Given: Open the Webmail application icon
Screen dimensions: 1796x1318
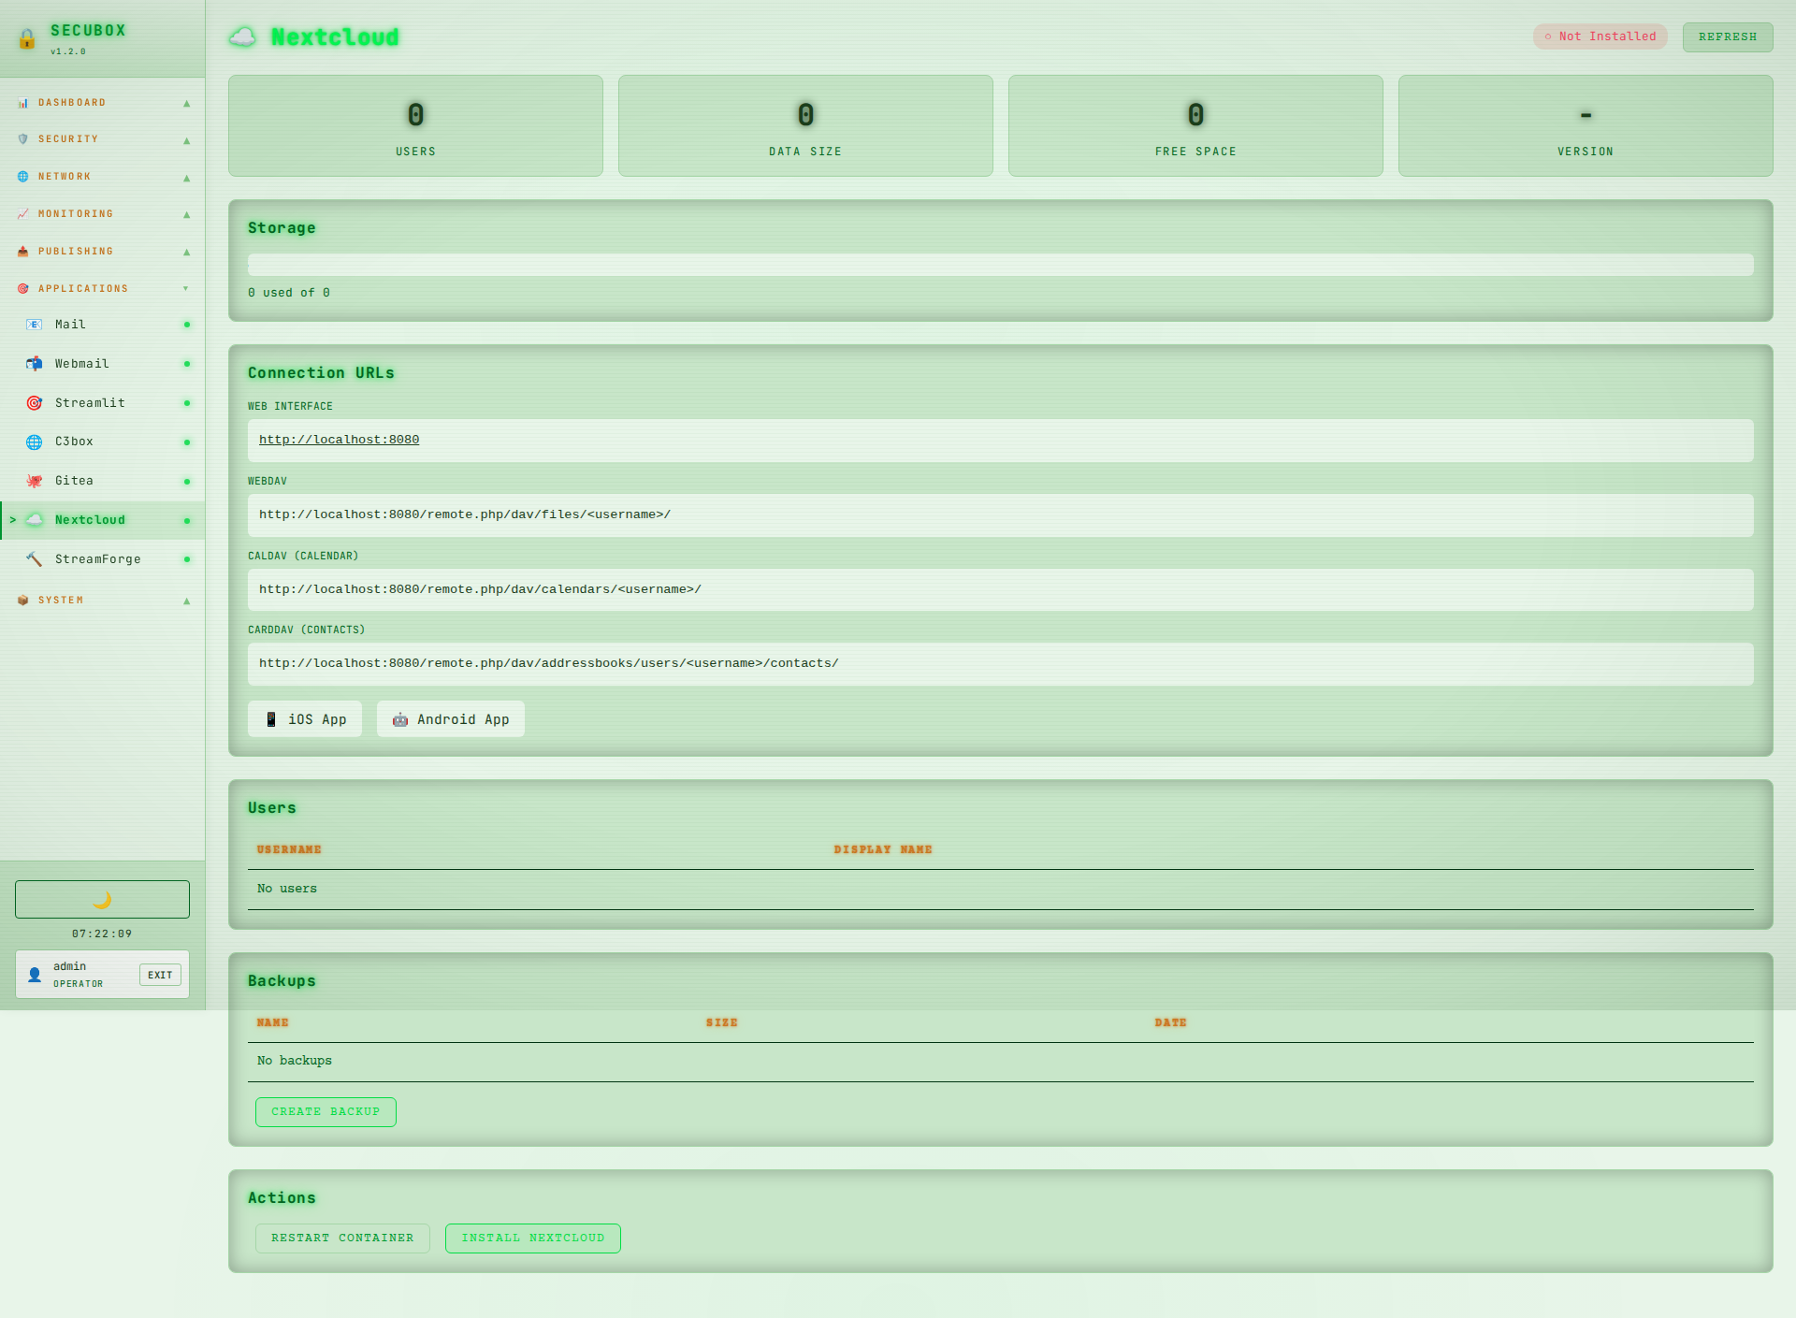Looking at the screenshot, I should pyautogui.click(x=34, y=363).
